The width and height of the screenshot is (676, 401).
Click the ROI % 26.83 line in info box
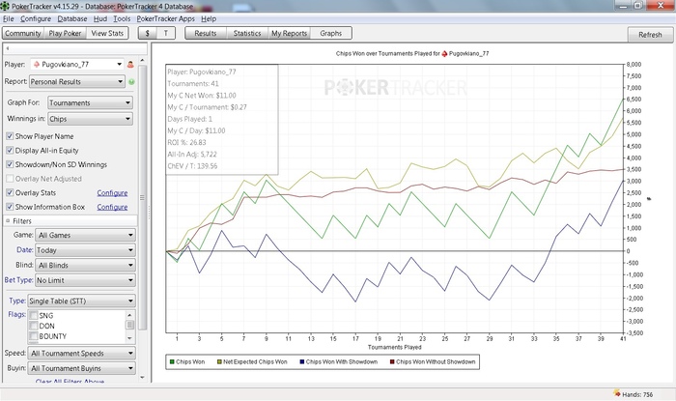[x=186, y=142]
